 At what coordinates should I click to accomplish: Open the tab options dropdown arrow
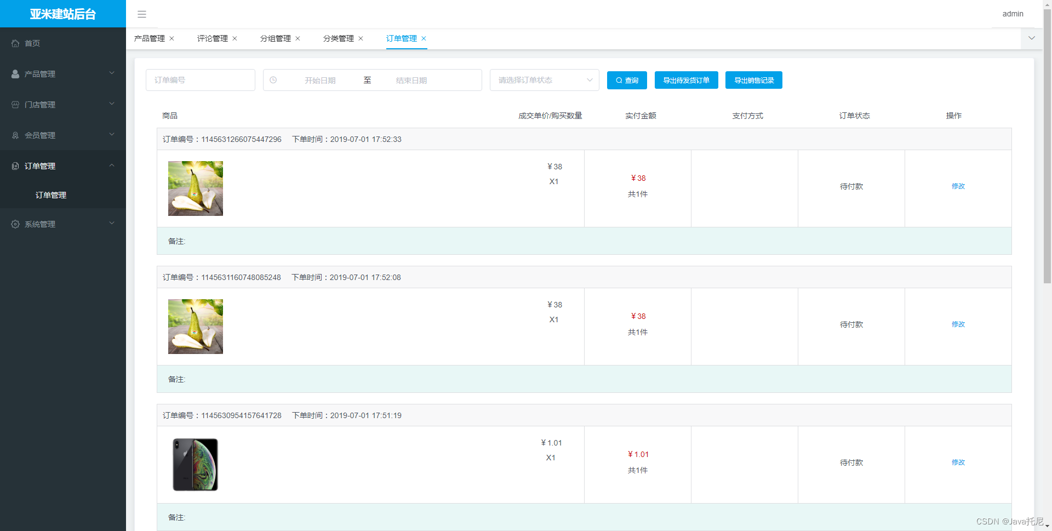tap(1032, 38)
